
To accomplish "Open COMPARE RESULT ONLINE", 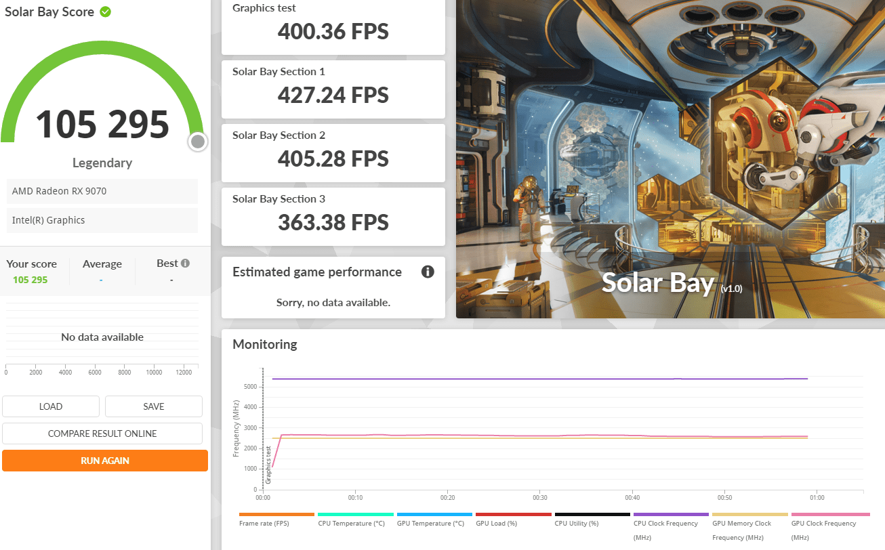I will click(x=102, y=433).
